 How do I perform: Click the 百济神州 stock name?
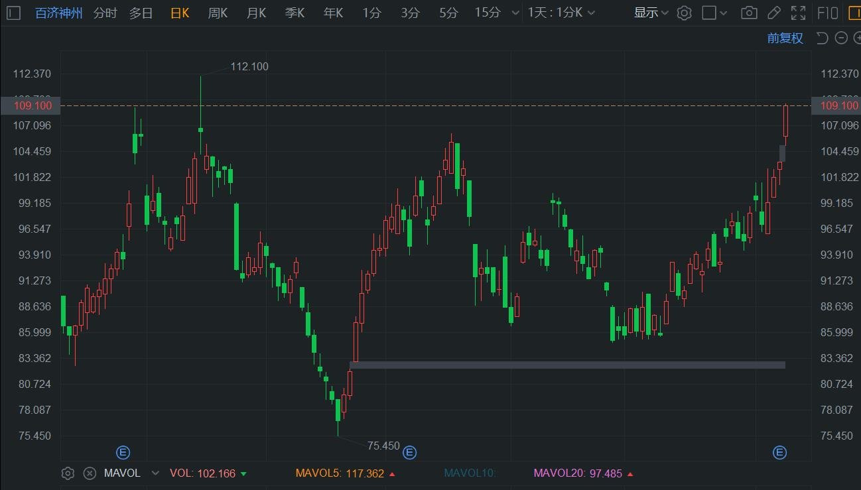[59, 13]
